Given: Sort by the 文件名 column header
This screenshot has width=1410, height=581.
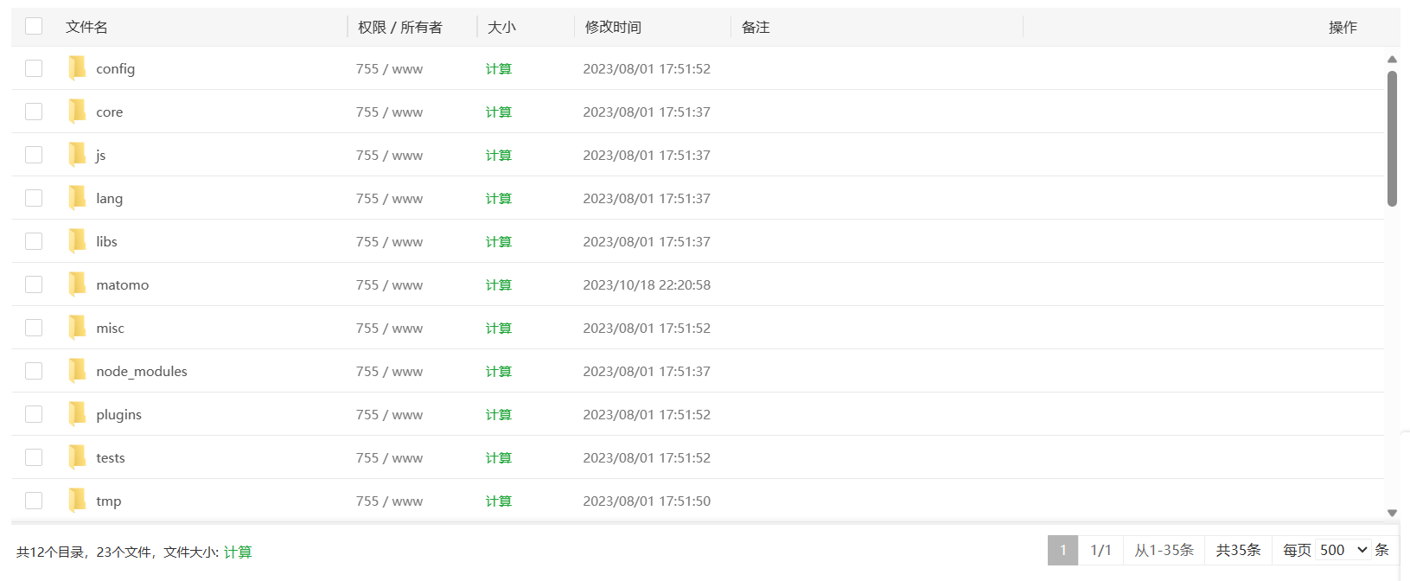Looking at the screenshot, I should click(86, 27).
